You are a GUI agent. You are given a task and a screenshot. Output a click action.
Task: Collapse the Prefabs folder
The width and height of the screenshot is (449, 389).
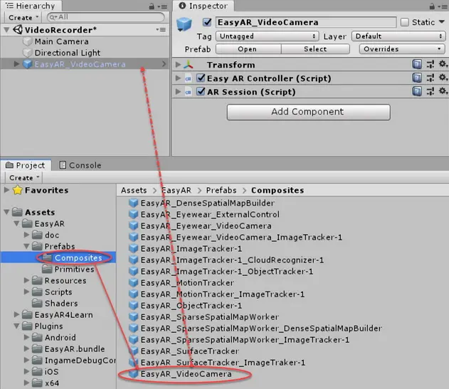[26, 246]
